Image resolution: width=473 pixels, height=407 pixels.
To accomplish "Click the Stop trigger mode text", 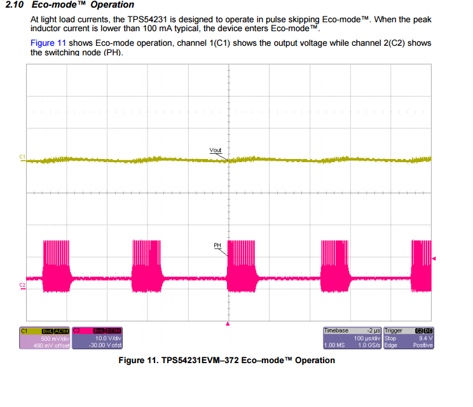I will click(x=390, y=338).
